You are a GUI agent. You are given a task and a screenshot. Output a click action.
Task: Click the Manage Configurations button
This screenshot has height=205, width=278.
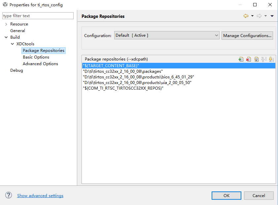tap(247, 35)
